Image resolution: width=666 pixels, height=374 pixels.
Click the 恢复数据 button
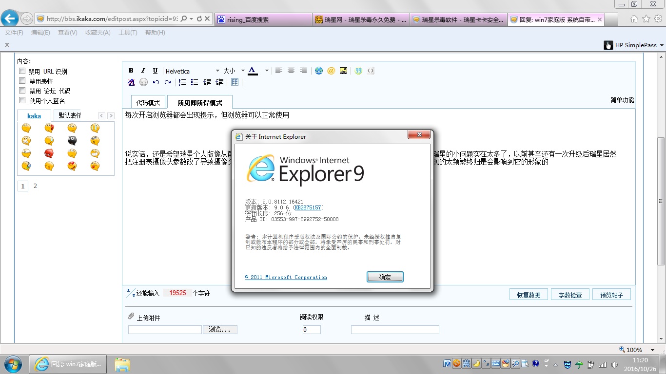(529, 295)
